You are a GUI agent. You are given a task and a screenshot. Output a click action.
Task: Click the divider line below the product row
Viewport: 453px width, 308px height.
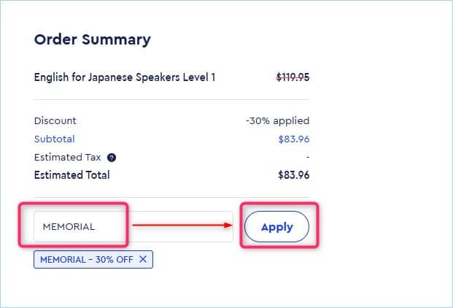tap(171, 100)
